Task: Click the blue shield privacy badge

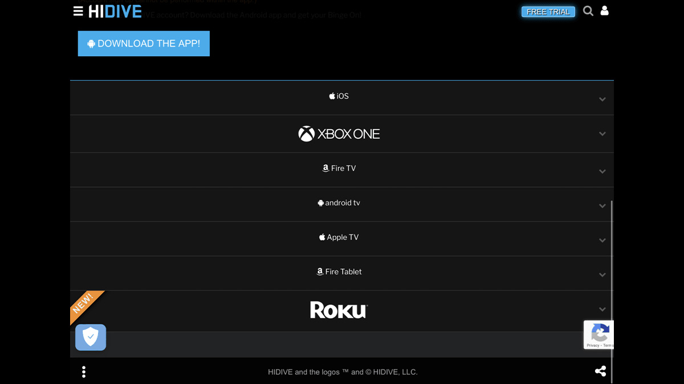Action: tap(91, 337)
